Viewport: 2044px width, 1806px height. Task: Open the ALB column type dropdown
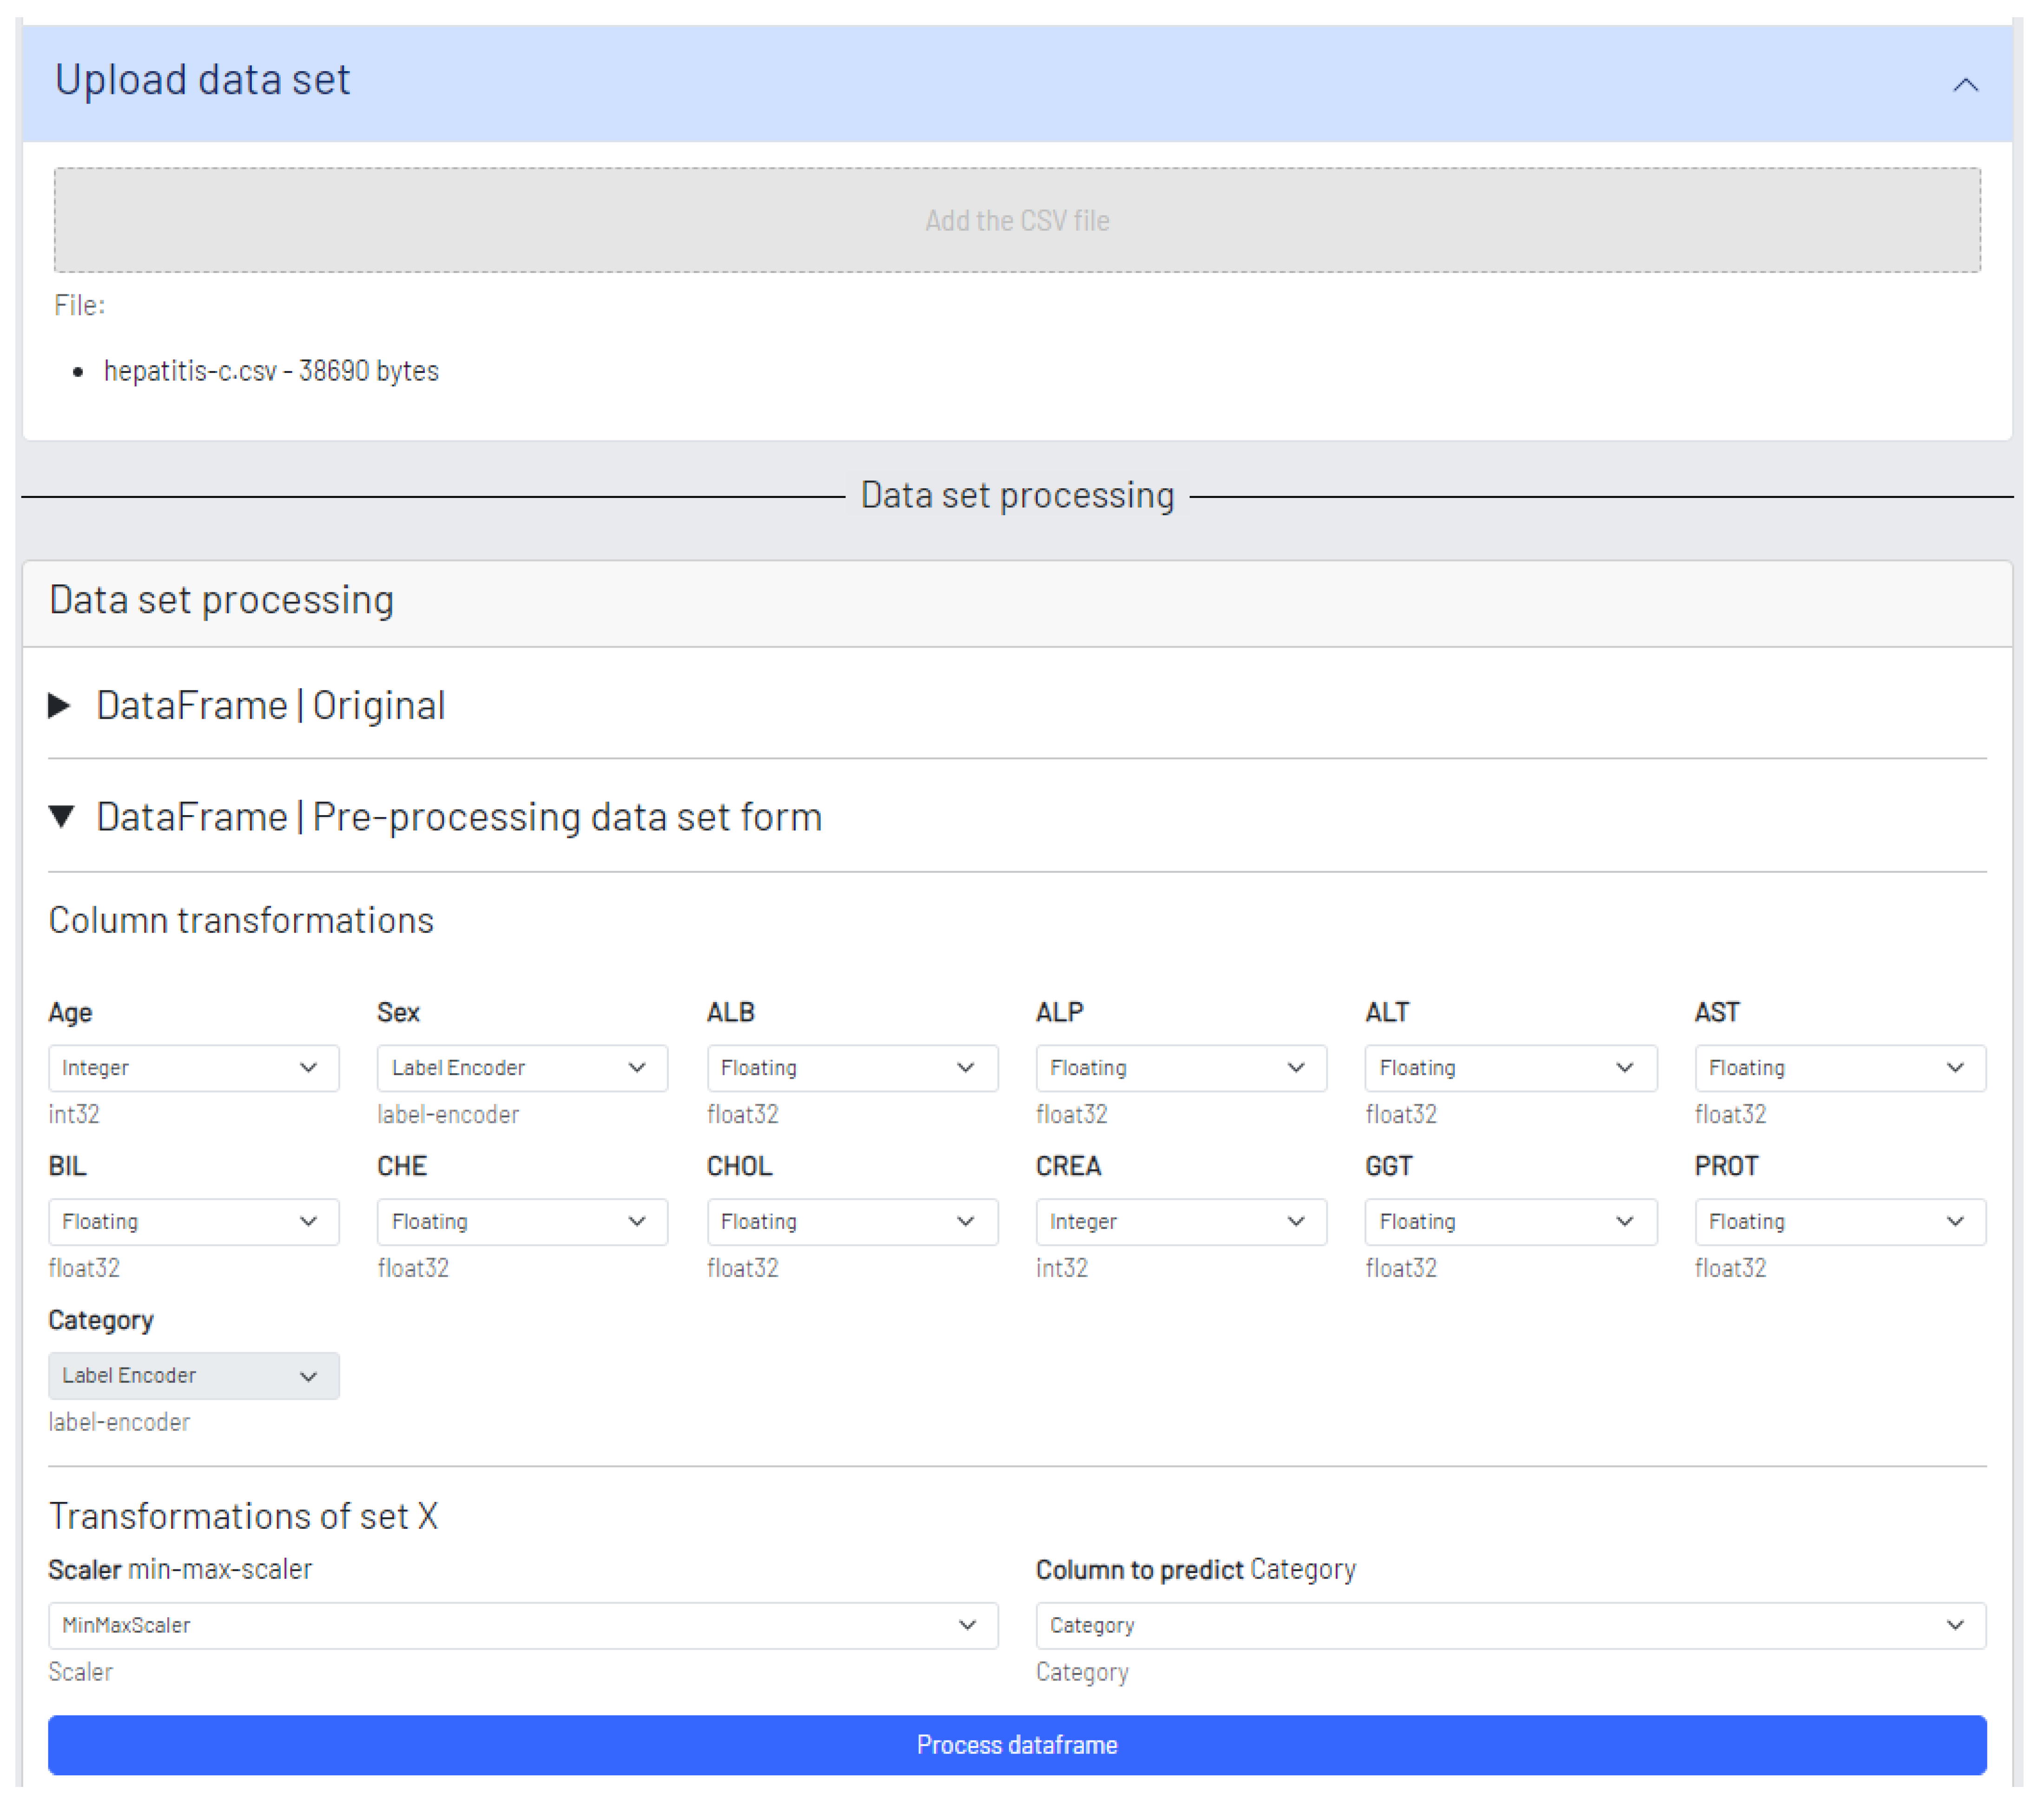851,1068
